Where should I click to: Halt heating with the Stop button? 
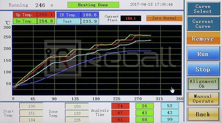(203, 69)
